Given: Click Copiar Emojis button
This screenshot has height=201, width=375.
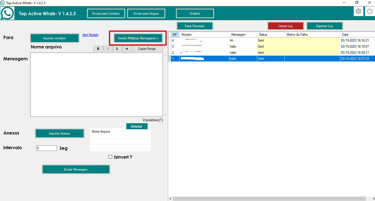Looking at the screenshot, I should (147, 49).
